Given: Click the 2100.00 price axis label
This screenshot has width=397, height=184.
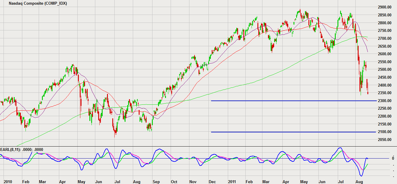Looking at the screenshot, I should point(384,132).
